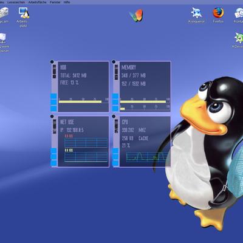The height and width of the screenshot is (243, 243).
Task: Click the CPU MHZ frequency value
Action: [134, 130]
